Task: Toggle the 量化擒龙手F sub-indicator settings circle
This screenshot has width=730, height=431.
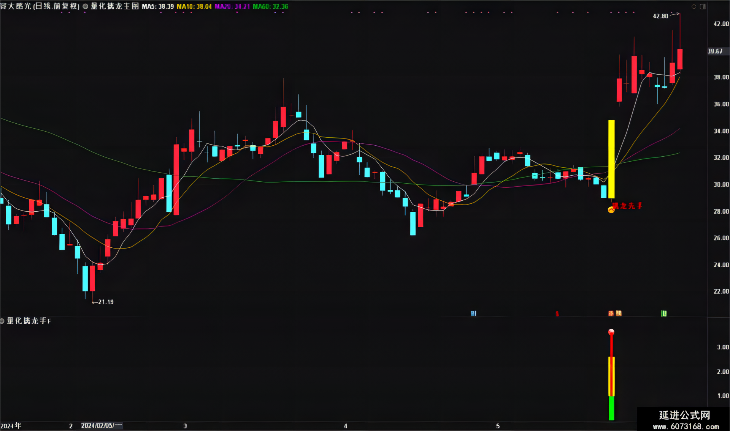Action: (x=2, y=321)
